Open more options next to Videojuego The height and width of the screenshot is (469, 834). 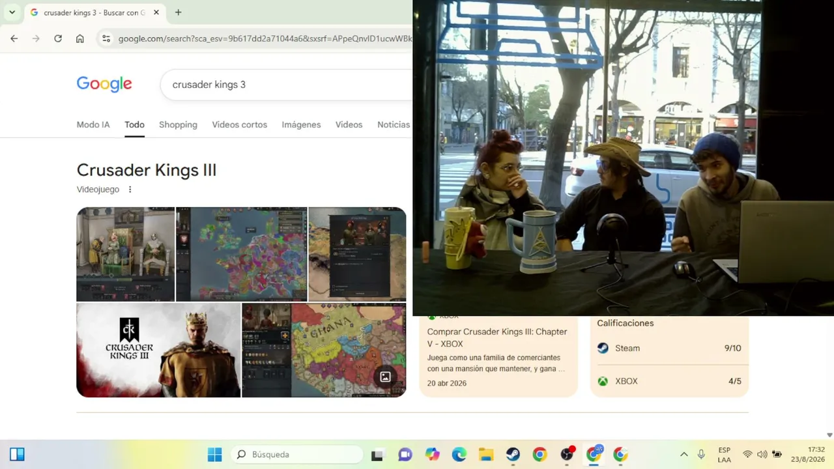pyautogui.click(x=130, y=190)
